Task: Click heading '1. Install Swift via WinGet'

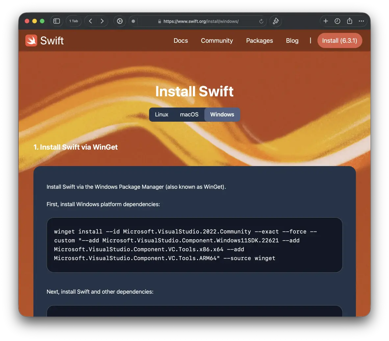Action: (75, 147)
